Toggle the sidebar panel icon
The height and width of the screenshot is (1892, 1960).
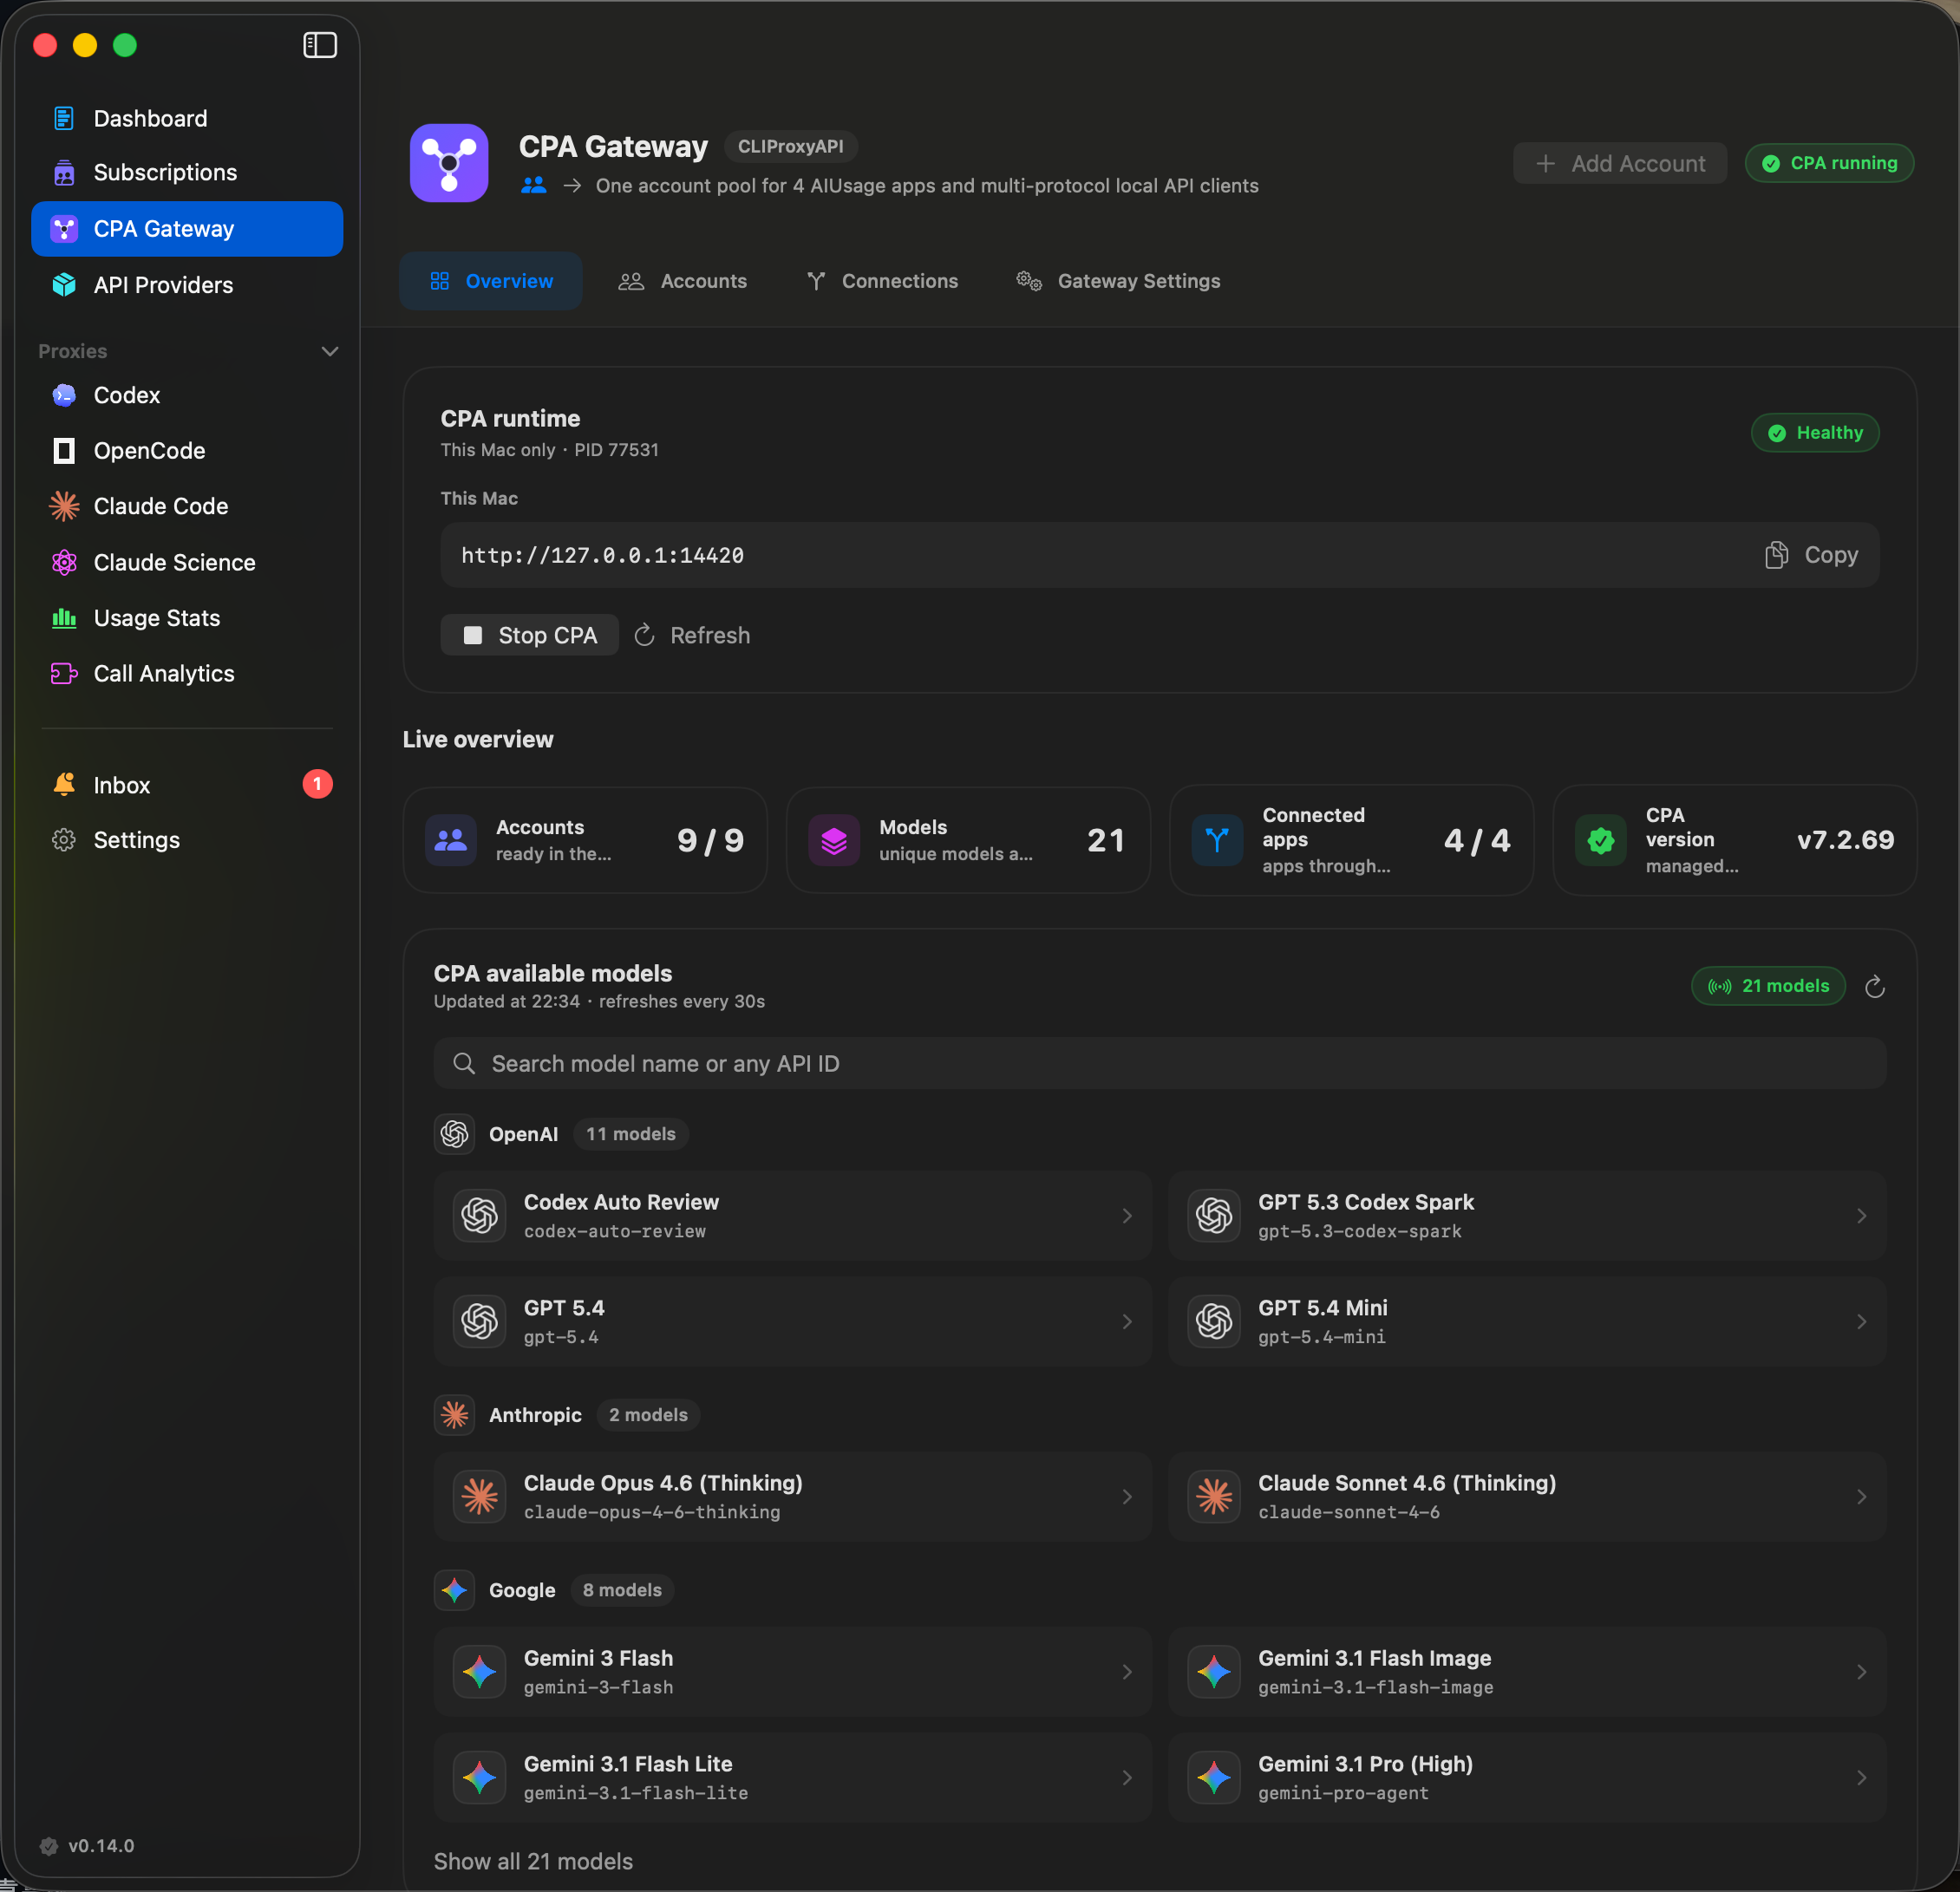[x=320, y=45]
